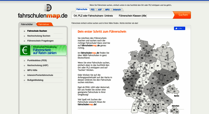The width and height of the screenshot is (209, 114).
Task: Click postal region 35 on the map
Action: (139, 82)
